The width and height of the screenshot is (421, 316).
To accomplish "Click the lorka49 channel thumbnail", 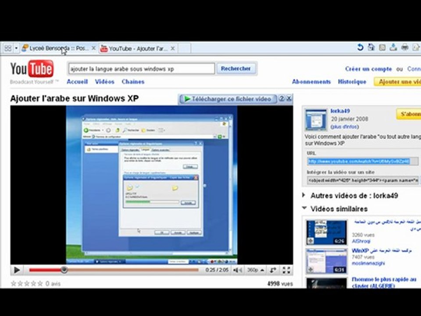I will (x=316, y=120).
